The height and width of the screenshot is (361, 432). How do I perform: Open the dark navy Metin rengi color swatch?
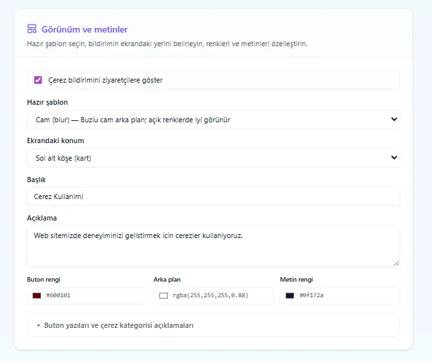(x=290, y=295)
